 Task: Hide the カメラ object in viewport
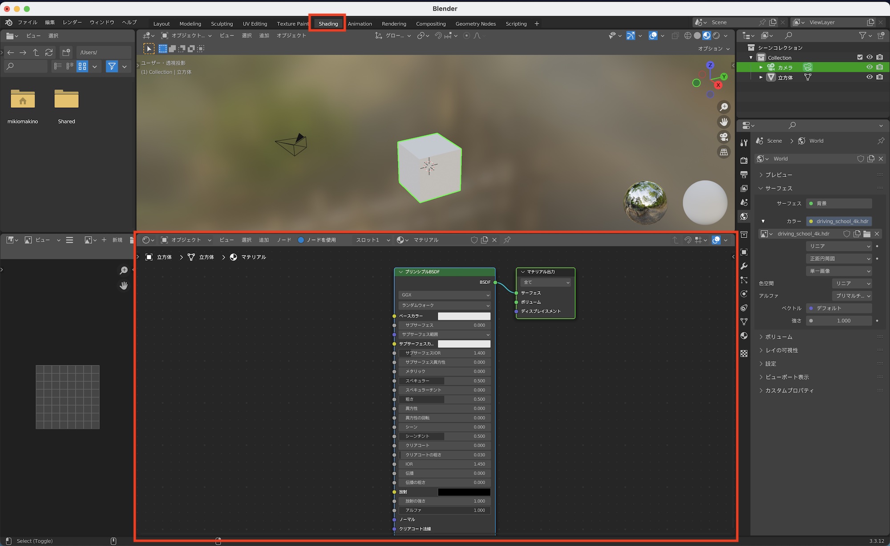click(x=869, y=67)
